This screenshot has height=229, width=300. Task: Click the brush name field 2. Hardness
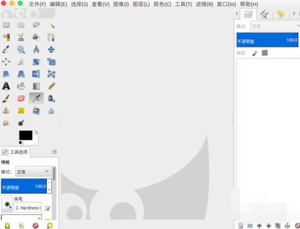pyautogui.click(x=28, y=207)
